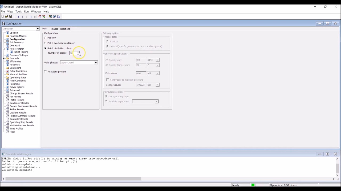The height and width of the screenshot is (191, 341).
Task: Collapse the Heat Transfer tree node
Action: click(x=4, y=49)
